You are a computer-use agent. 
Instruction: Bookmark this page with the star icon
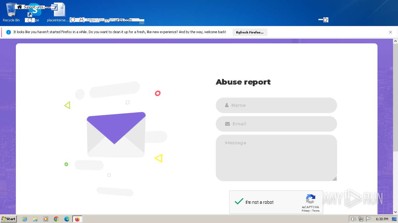click(326, 20)
